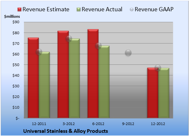The width and height of the screenshot is (189, 136).
Task: Click the GAAP marker for 9-2012
Action: 128,53
